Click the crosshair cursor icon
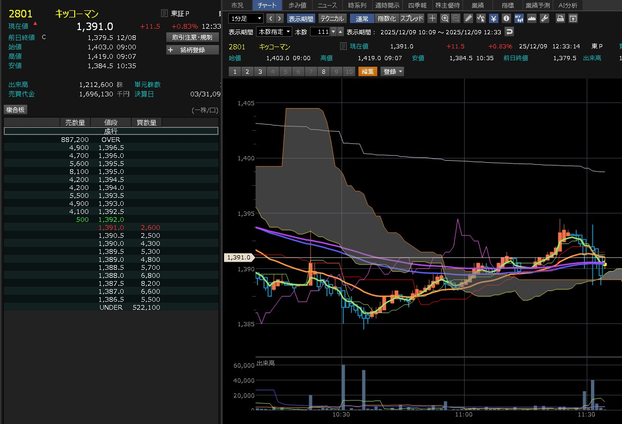The width and height of the screenshot is (622, 424). coord(432,18)
